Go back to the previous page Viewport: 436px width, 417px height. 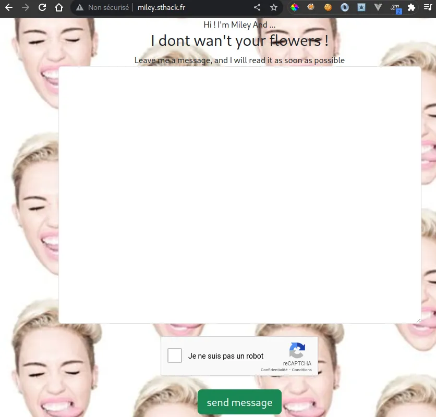9,7
